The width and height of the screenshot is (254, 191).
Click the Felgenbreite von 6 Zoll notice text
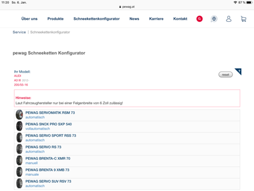(69, 103)
